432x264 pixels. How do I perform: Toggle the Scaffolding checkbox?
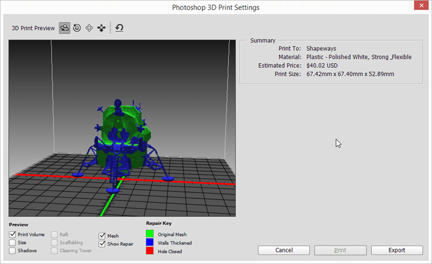coord(54,242)
